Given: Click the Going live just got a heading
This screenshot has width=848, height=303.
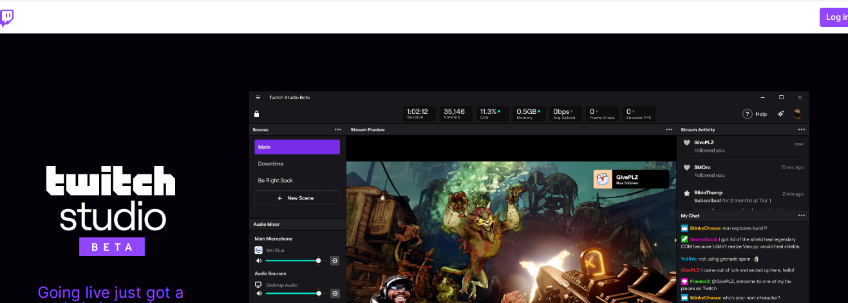Looking at the screenshot, I should 111,293.
